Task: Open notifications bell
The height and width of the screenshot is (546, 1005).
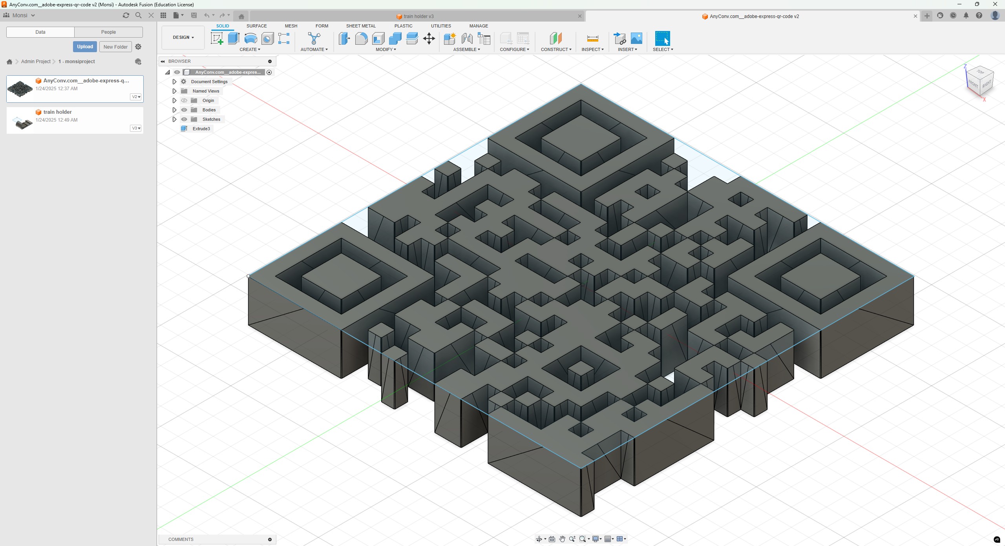Action: pyautogui.click(x=966, y=16)
